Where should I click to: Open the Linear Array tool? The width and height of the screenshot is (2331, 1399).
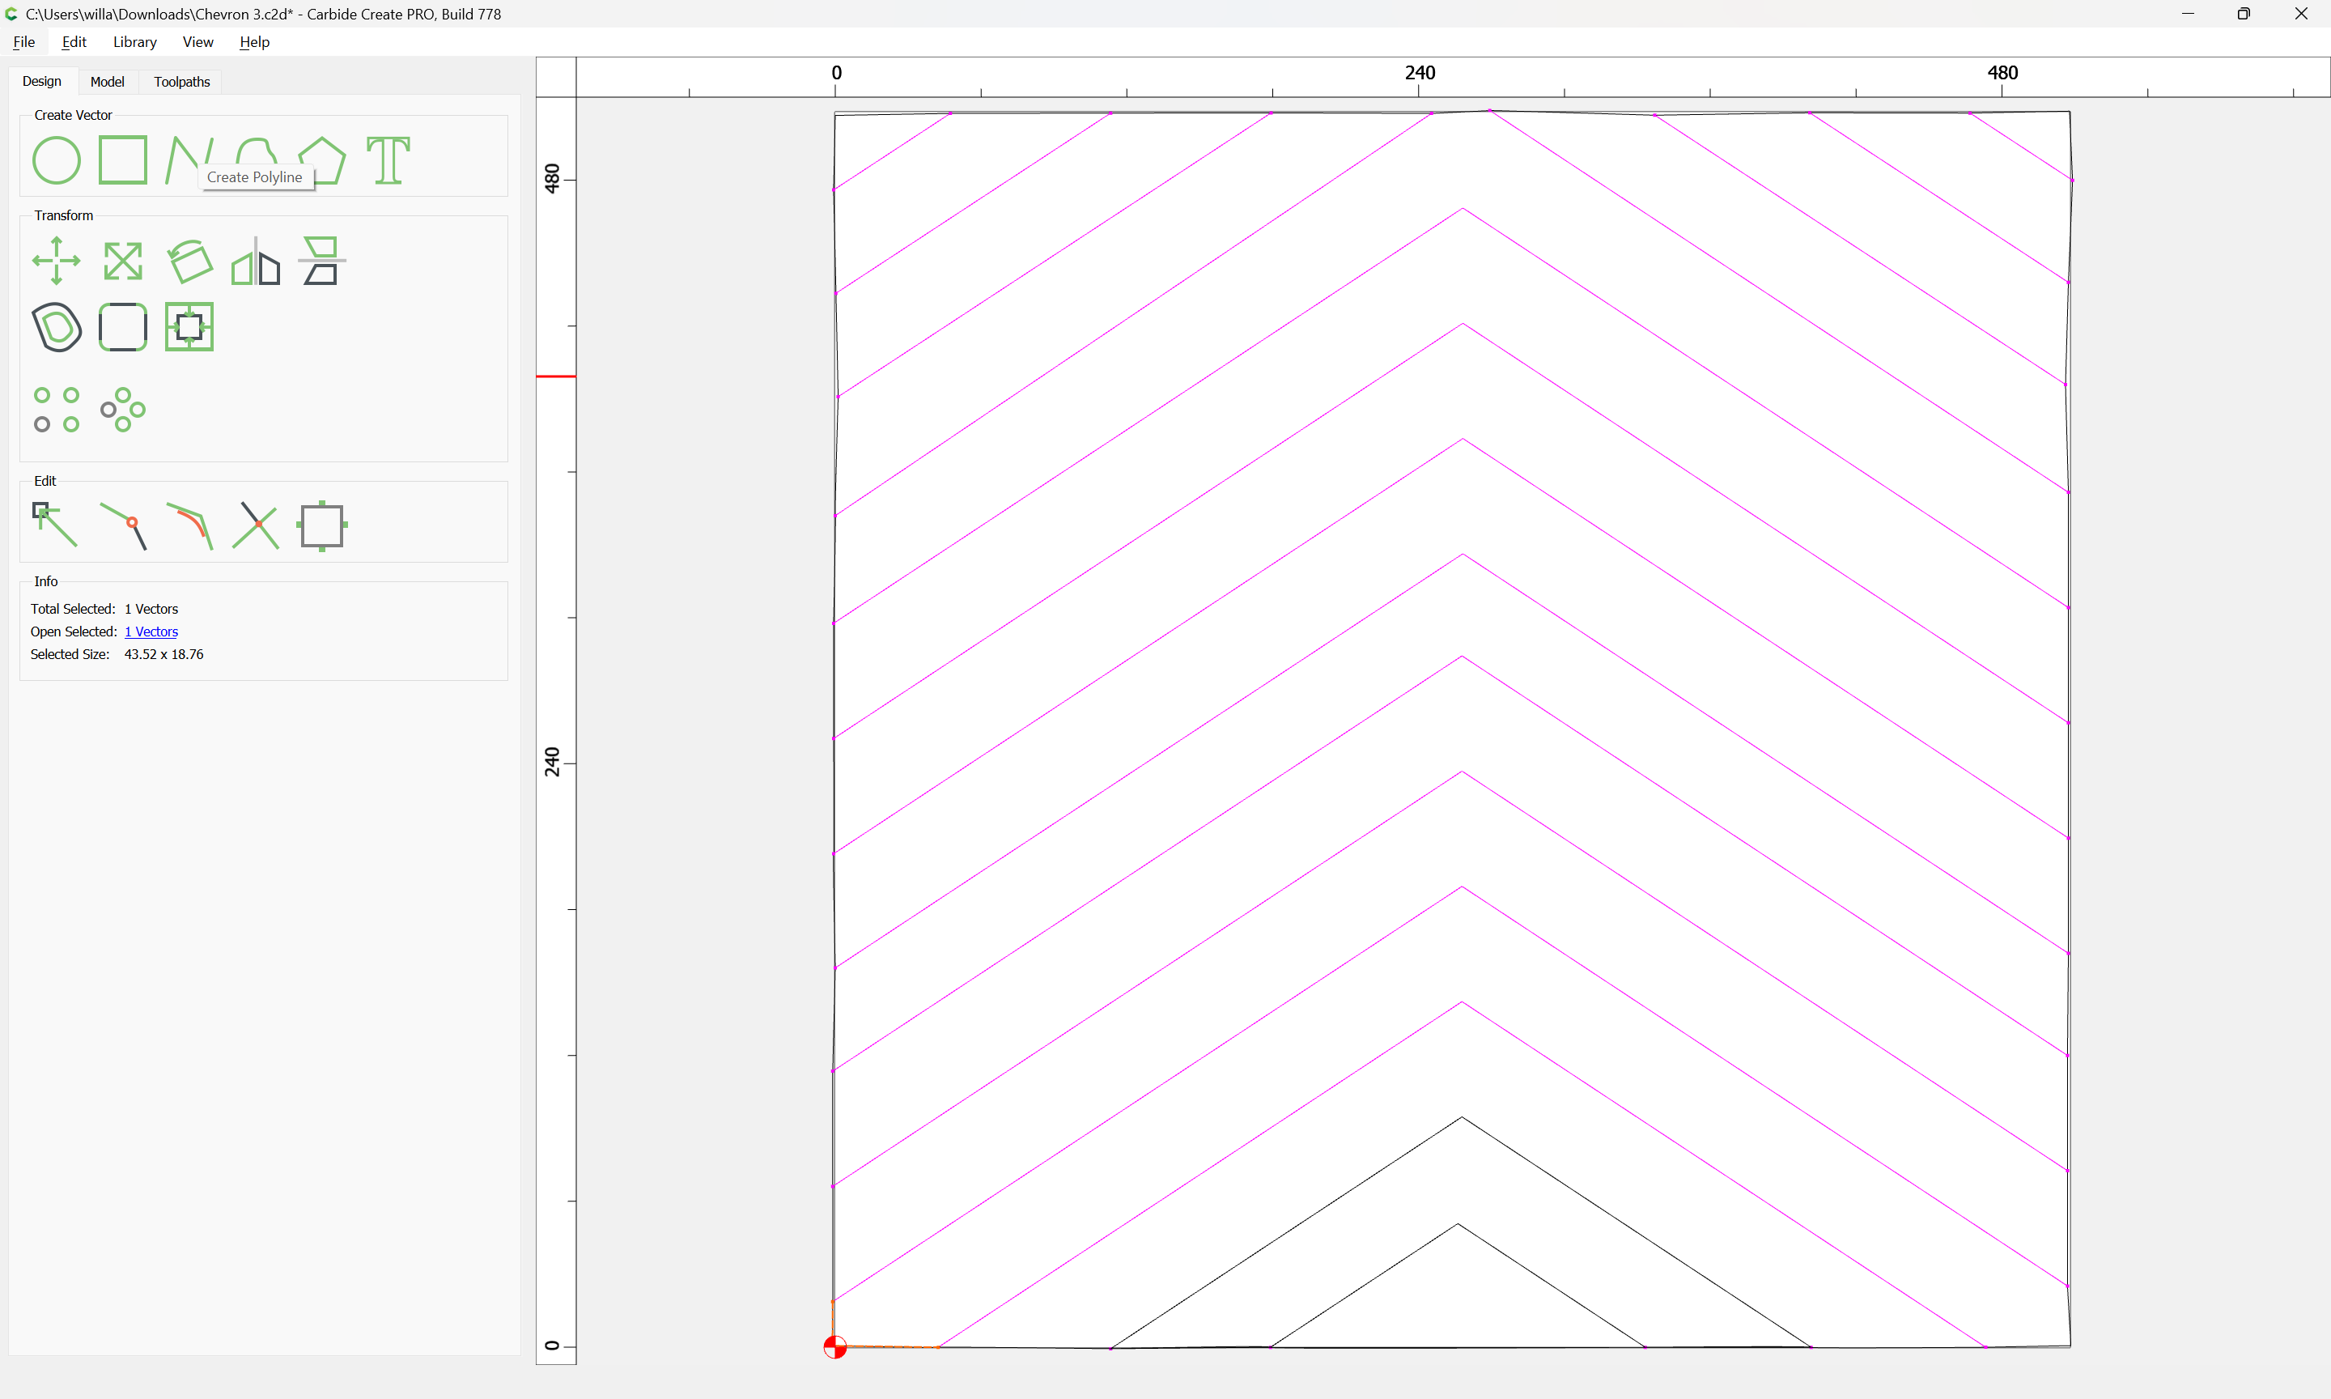pos(57,410)
